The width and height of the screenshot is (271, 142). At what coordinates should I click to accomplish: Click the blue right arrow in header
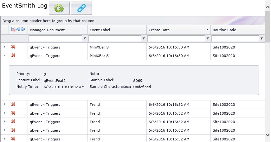[x=23, y=30]
